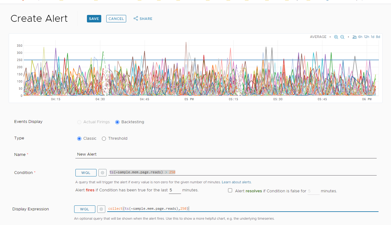Switch chart range to 2h
Screen dimensions: 391x225
click(x=355, y=37)
